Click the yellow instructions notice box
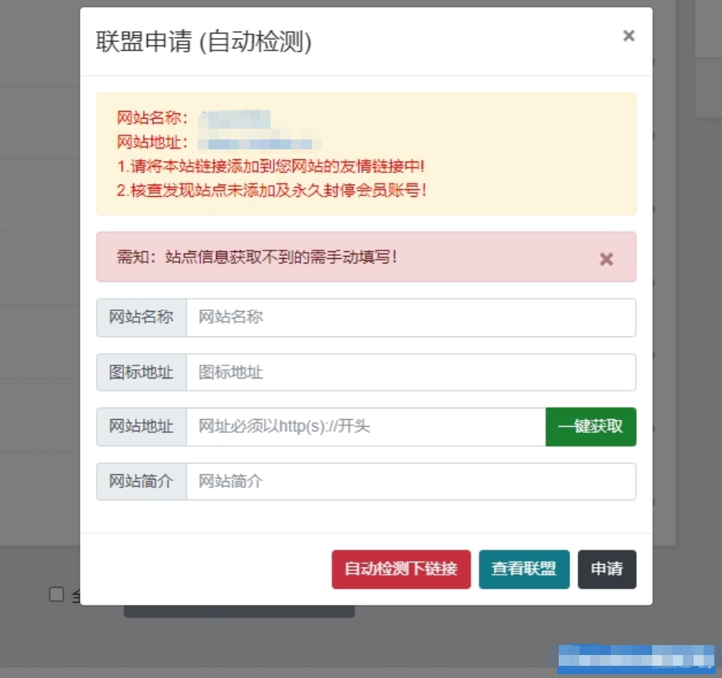Viewport: 722px width, 678px height. click(x=366, y=153)
